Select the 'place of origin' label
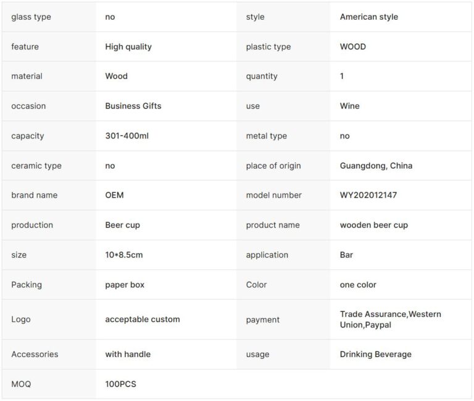This screenshot has width=474, height=401. pos(273,166)
